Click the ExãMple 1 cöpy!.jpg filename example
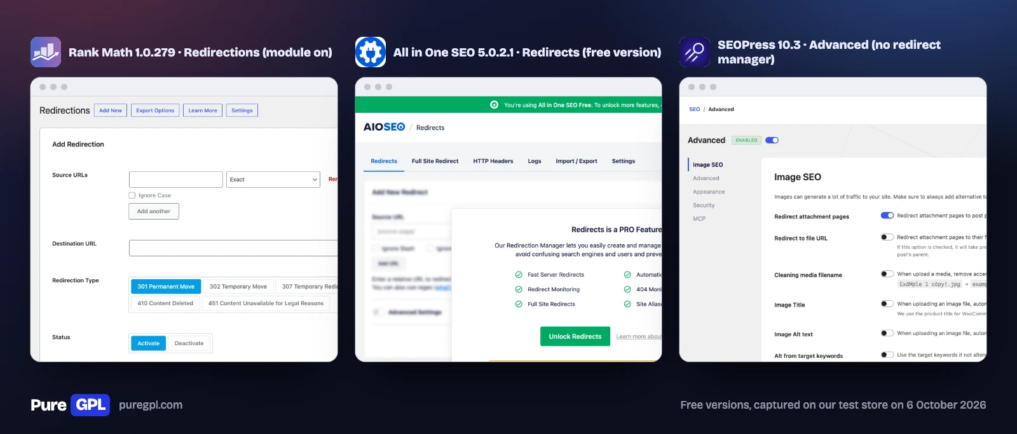 pyautogui.click(x=930, y=284)
